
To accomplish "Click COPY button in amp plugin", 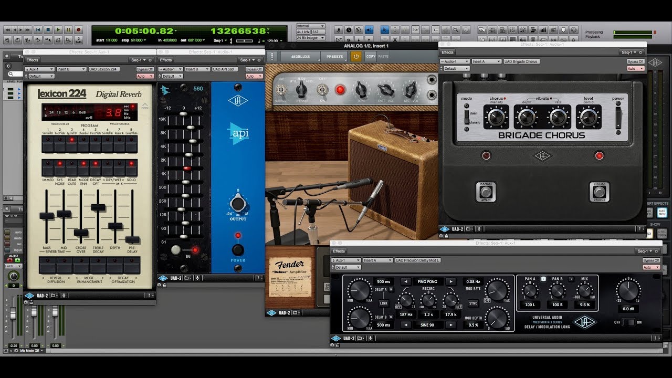I will pyautogui.click(x=371, y=56).
